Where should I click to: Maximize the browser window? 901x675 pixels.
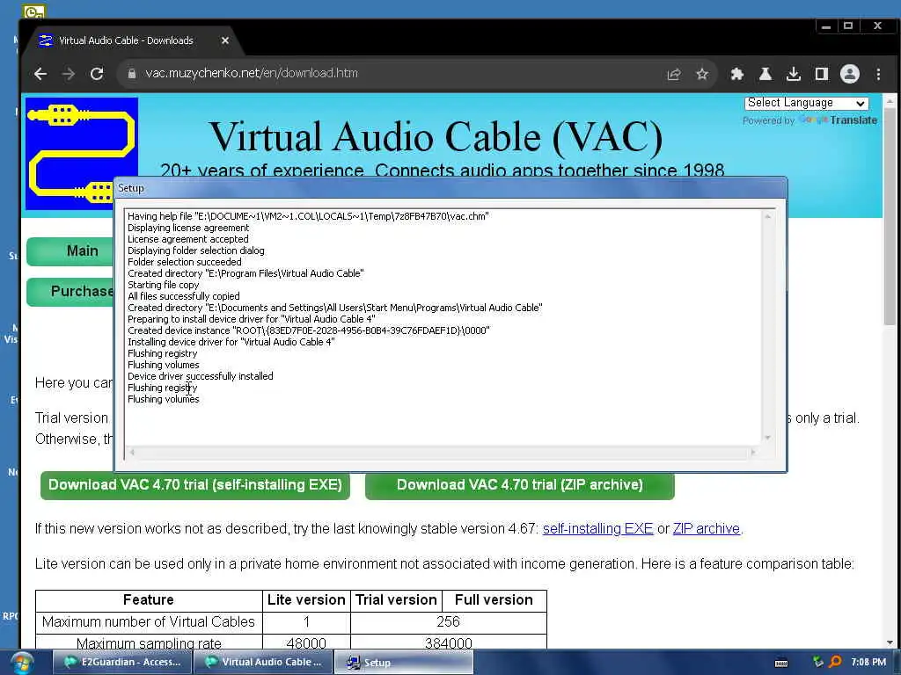click(x=848, y=25)
